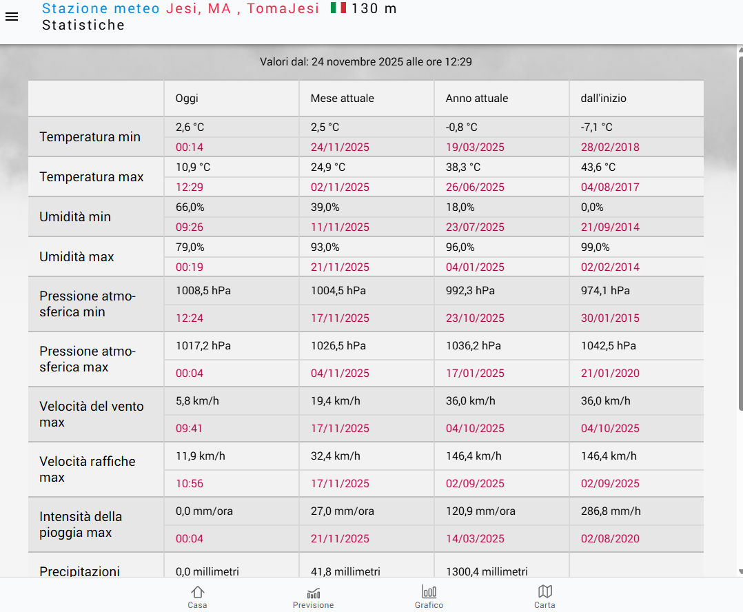Click the 30/01/2015 minimum pressure date

pyautogui.click(x=610, y=318)
